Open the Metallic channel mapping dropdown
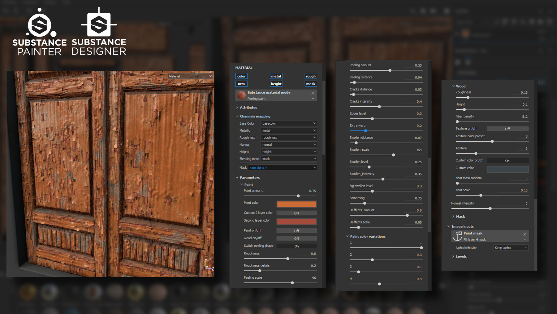This screenshot has width=557, height=314. (289, 130)
